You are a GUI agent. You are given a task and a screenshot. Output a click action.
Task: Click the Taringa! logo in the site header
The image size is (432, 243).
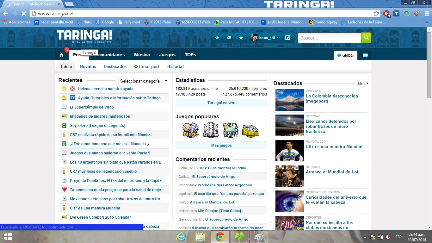(84, 36)
